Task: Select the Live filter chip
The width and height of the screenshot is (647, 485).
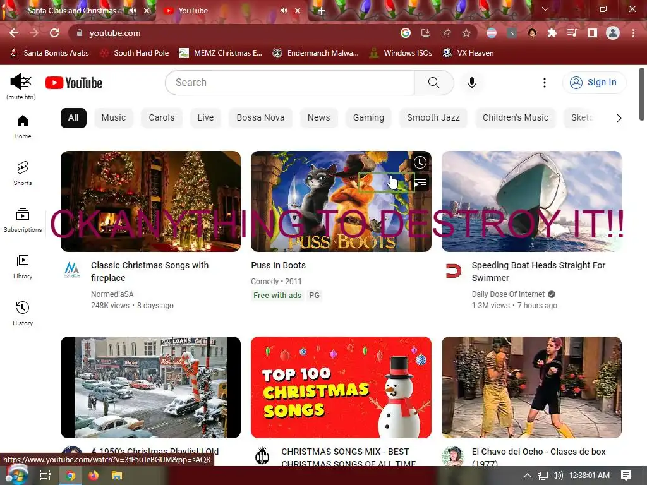Action: pos(205,118)
